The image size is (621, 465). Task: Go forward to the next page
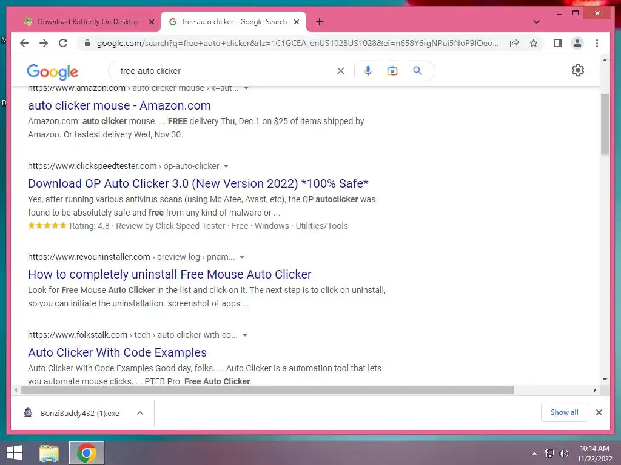[x=44, y=43]
